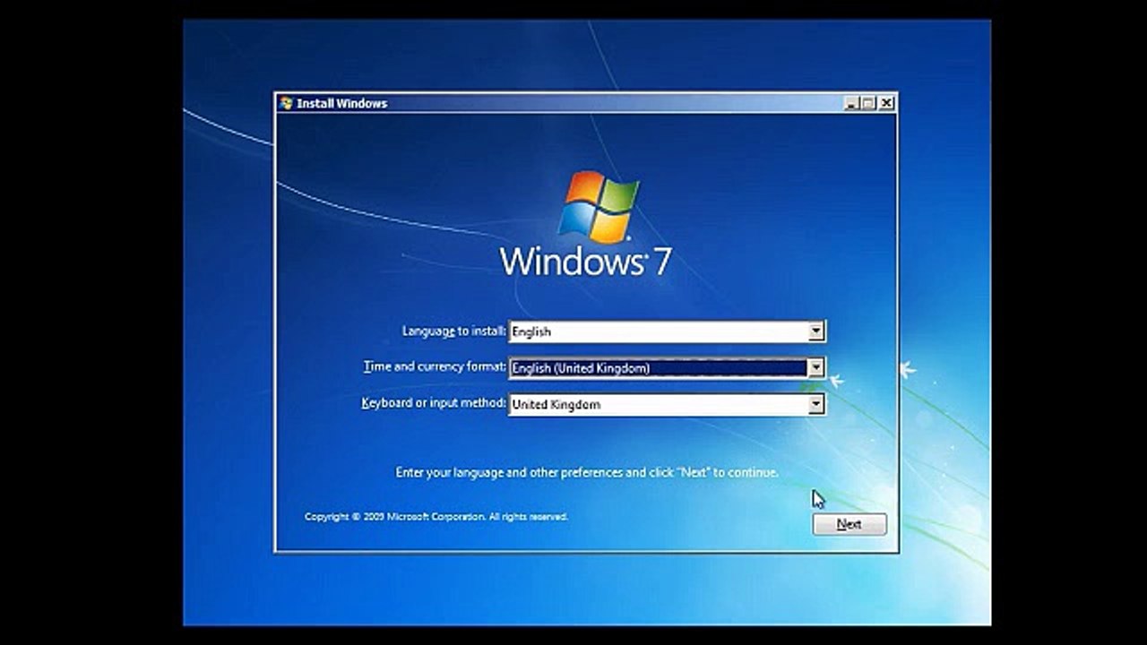The image size is (1147, 645).
Task: Click the Windows 7 wordmark text
Action: pos(585,262)
